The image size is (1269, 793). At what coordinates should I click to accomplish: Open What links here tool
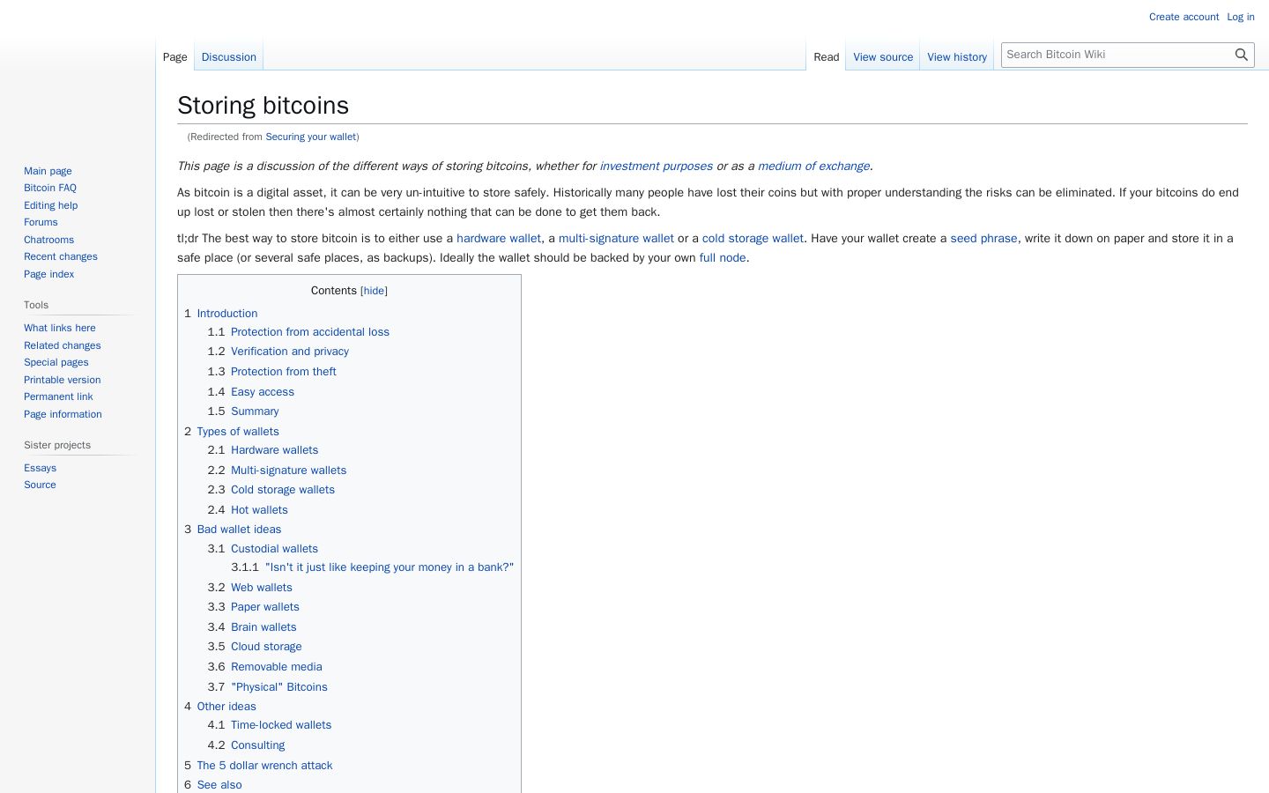[x=60, y=328]
